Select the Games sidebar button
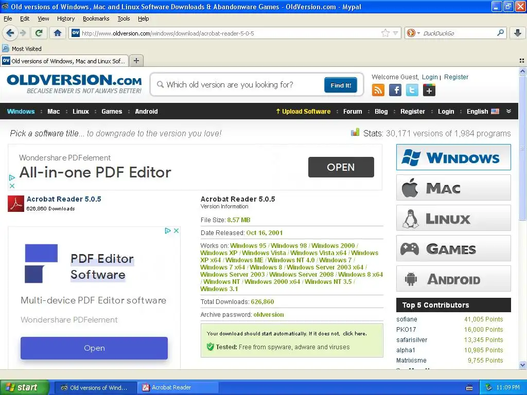Image resolution: width=527 pixels, height=395 pixels. (453, 248)
